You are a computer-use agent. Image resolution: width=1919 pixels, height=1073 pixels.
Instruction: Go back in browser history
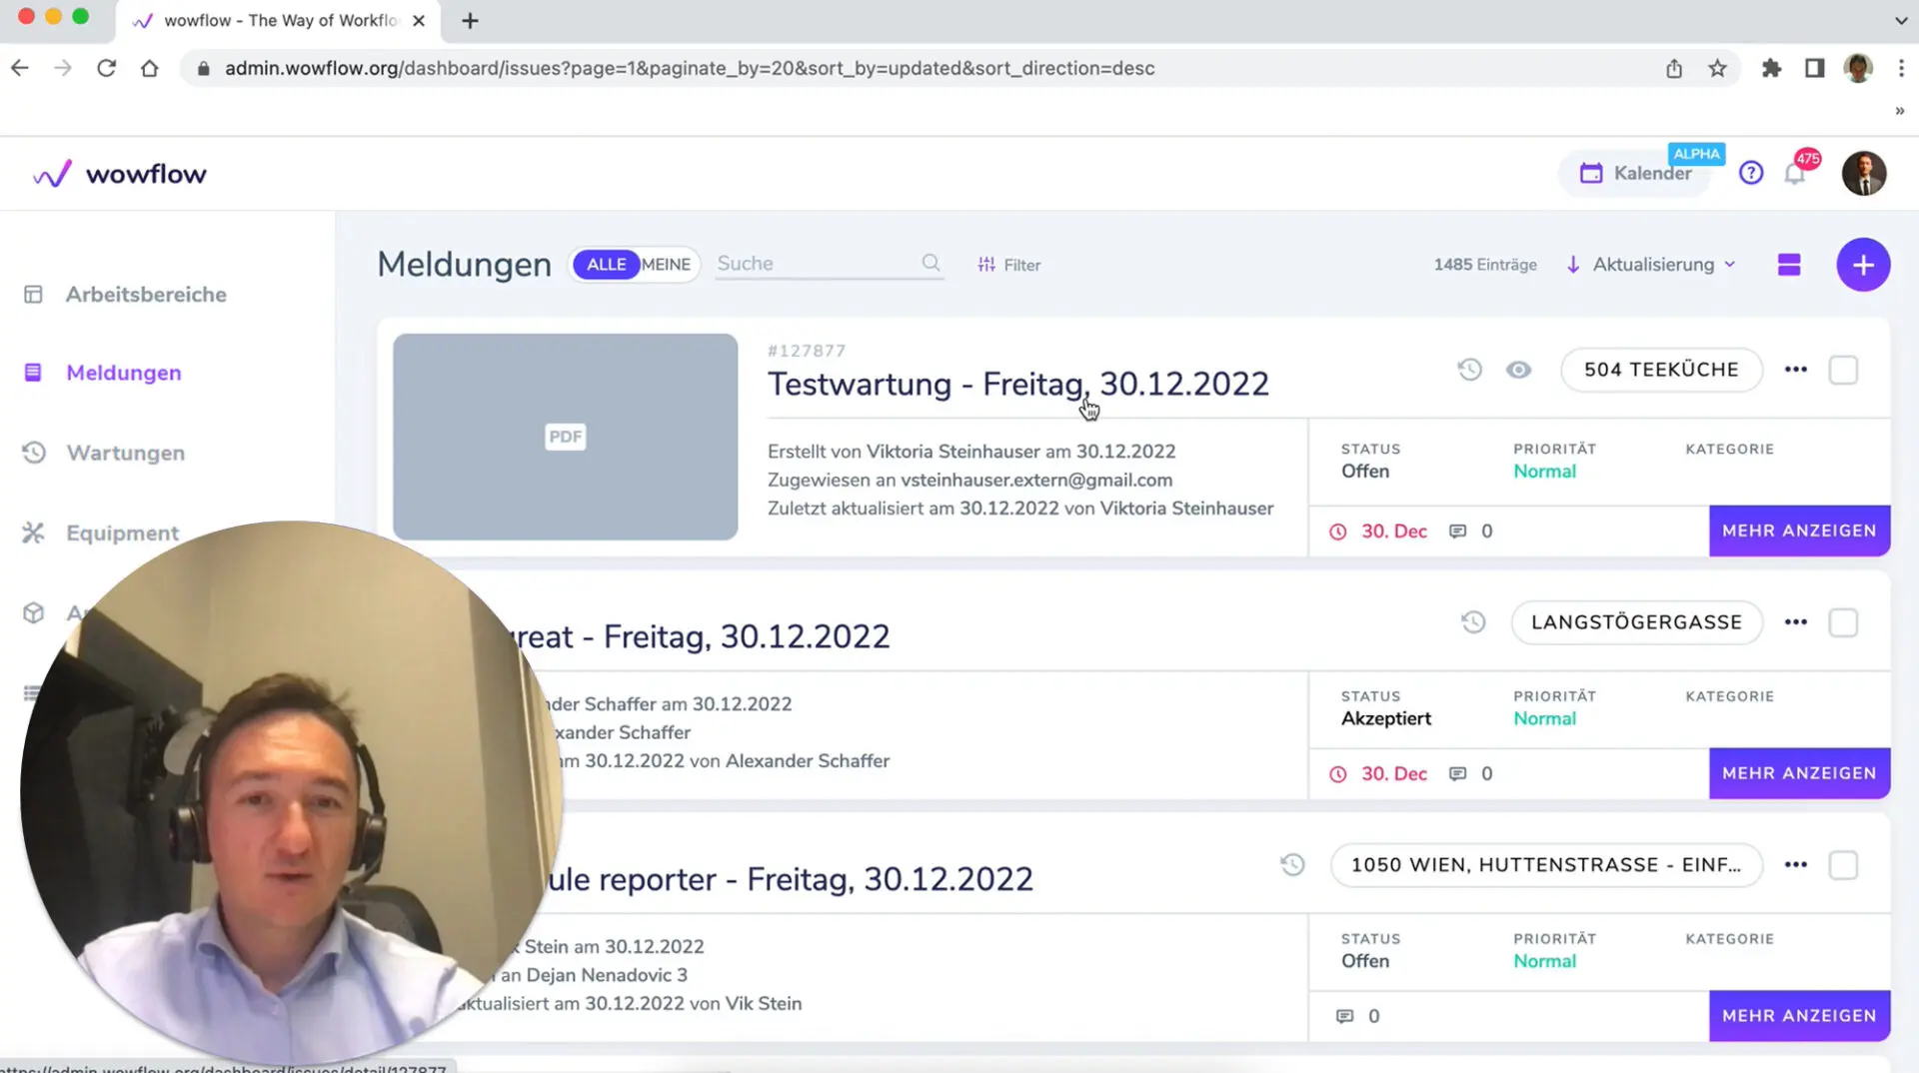click(19, 68)
